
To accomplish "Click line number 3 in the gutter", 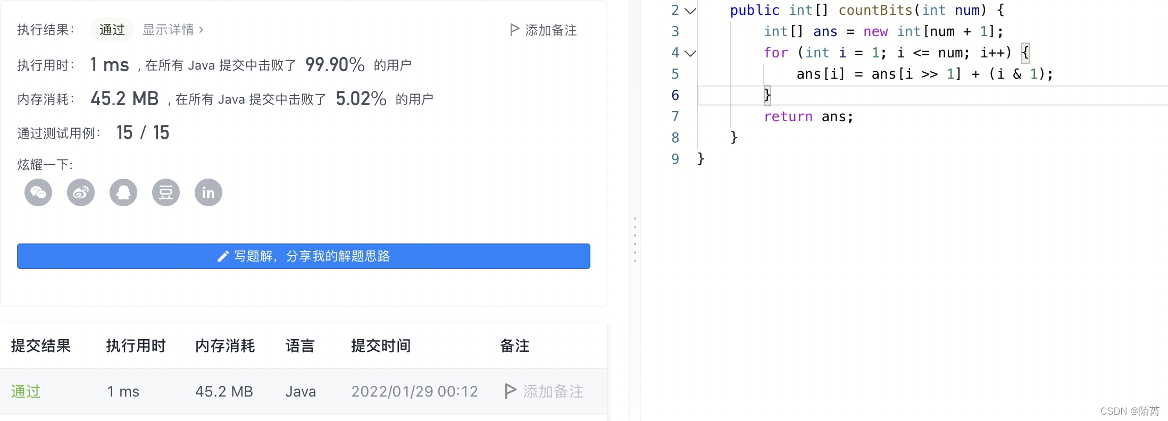I will (675, 31).
